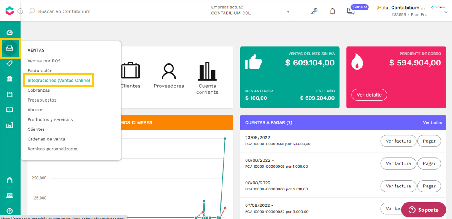Click the bank/tesorería icon in sidebar
452x219 pixels.
[x=10, y=79]
